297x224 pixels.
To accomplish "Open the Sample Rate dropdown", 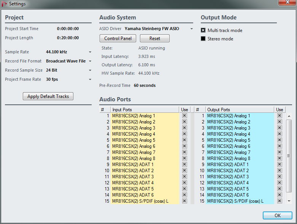I will tap(90, 52).
